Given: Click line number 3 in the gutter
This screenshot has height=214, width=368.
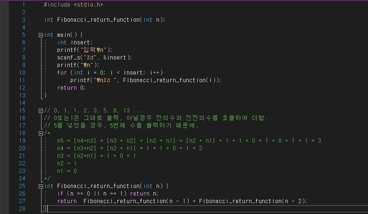Looking at the screenshot, I should click(24, 20).
